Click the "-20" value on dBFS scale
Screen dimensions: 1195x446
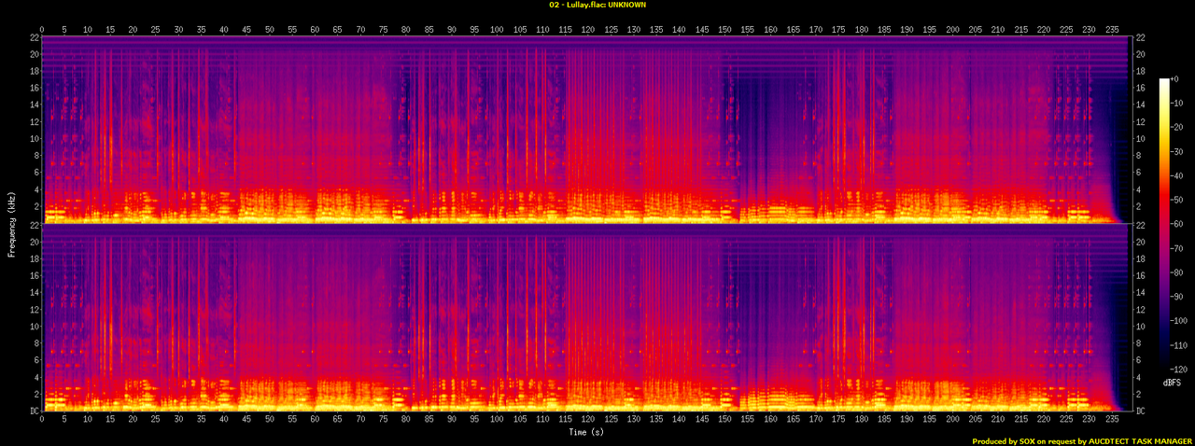pos(1178,128)
